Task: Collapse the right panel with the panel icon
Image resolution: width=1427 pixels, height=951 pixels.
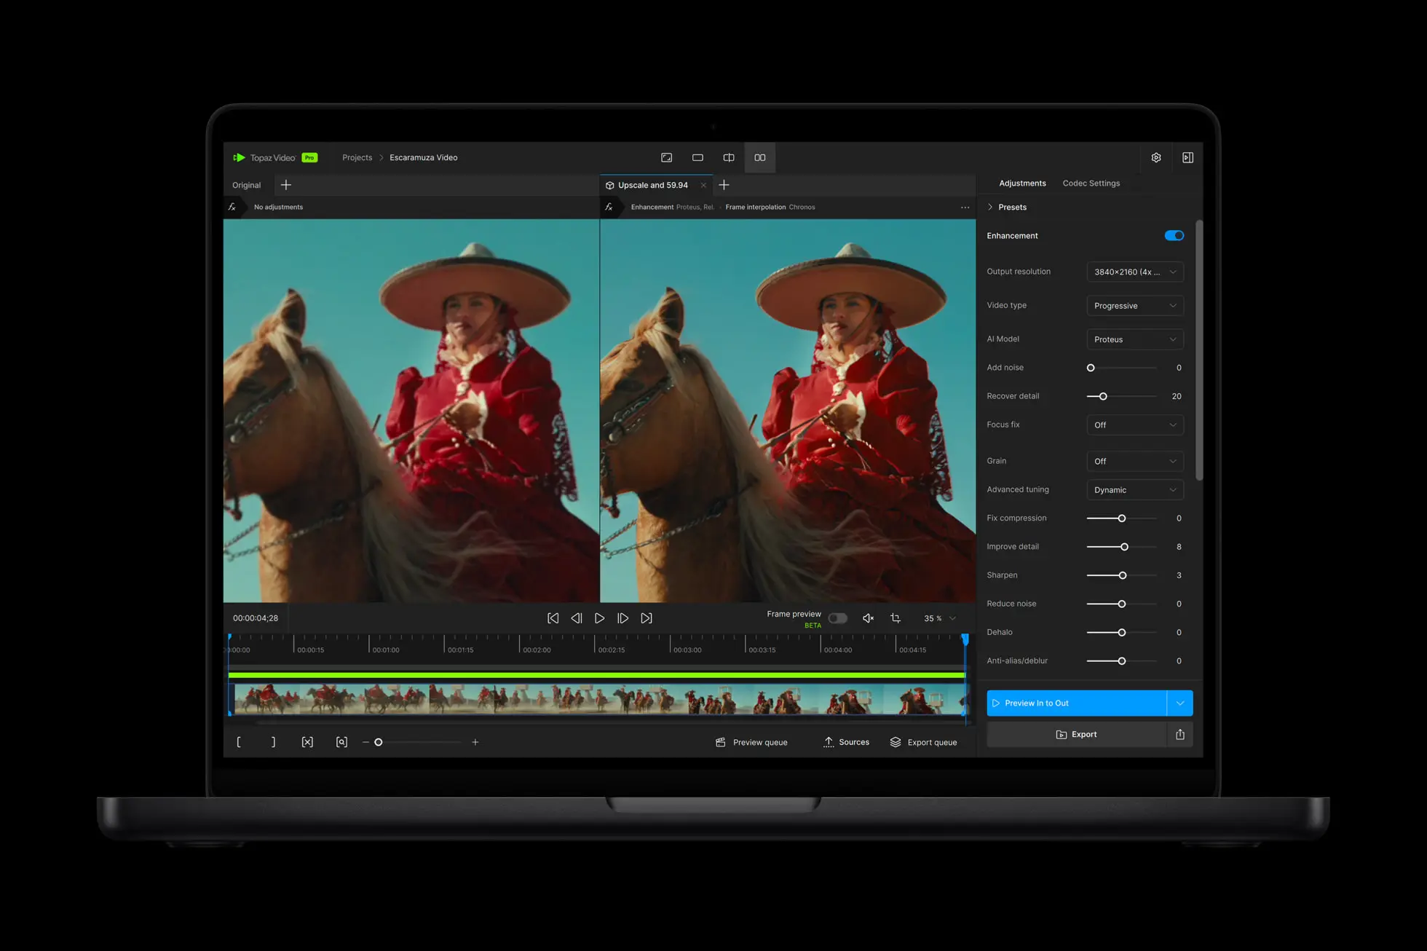Action: click(1187, 157)
